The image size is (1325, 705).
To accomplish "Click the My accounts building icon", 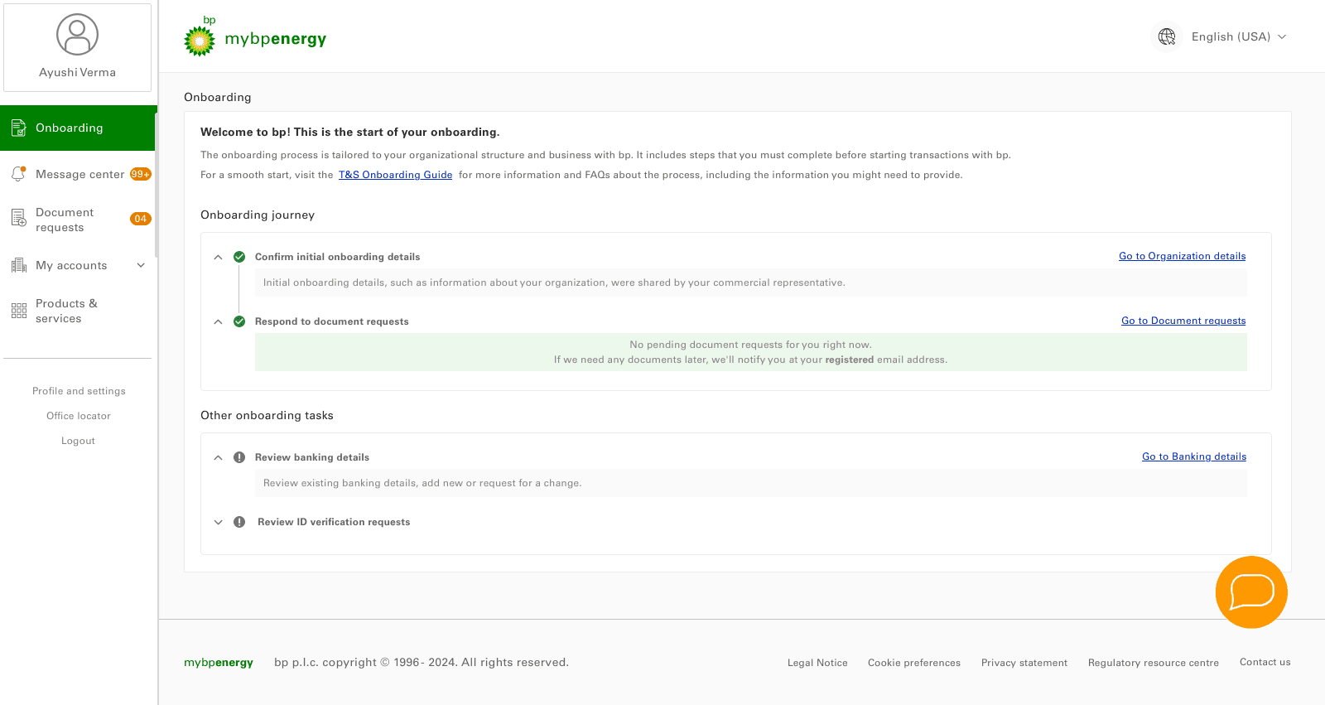I will [18, 265].
